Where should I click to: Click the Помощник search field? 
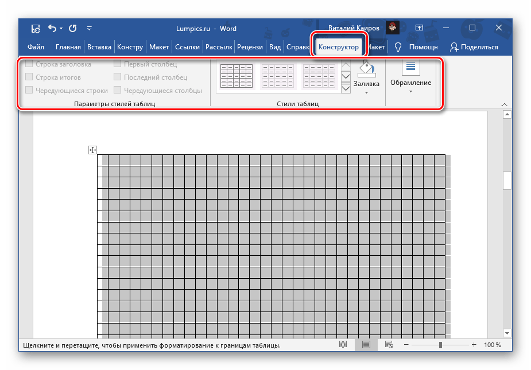[423, 47]
